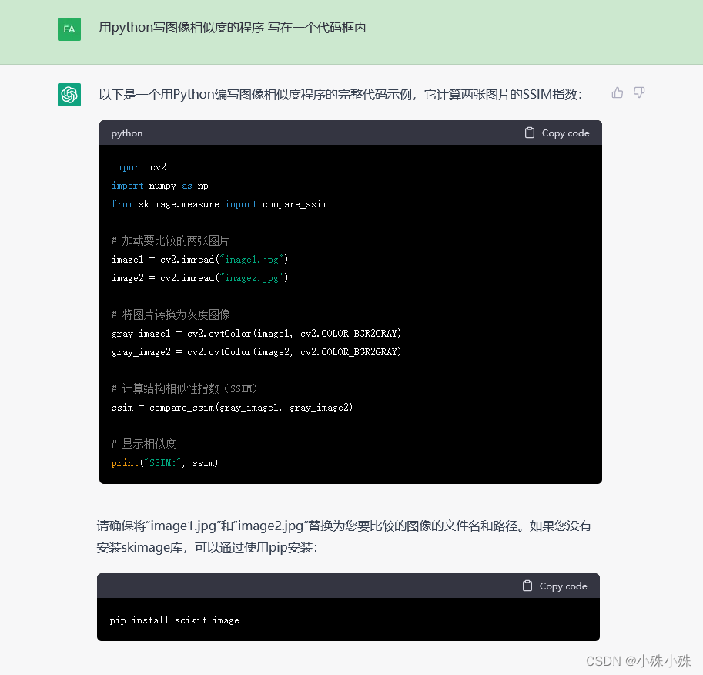
Task: Copy code from the python code block
Action: [557, 133]
